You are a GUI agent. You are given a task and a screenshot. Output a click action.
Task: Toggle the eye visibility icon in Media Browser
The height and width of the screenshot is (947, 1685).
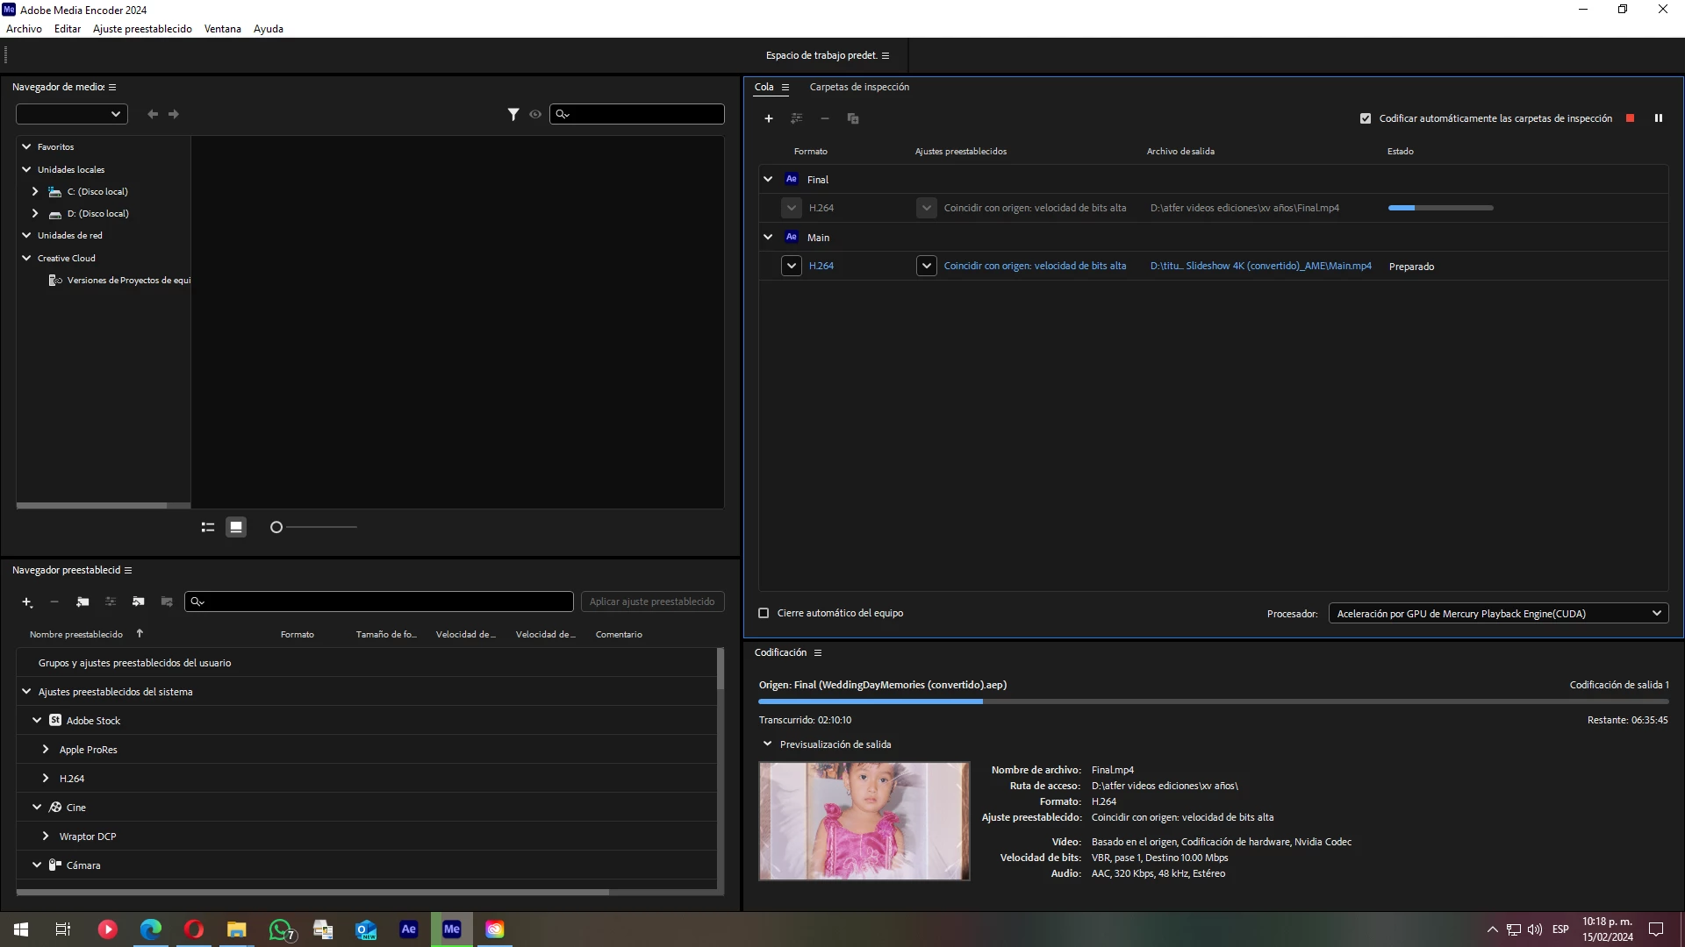[x=535, y=114]
